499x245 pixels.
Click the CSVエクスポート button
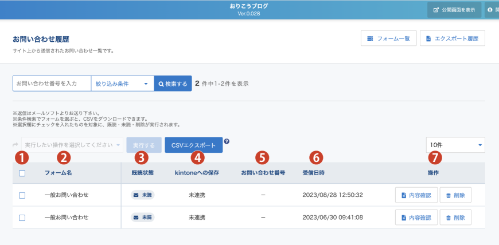(194, 145)
